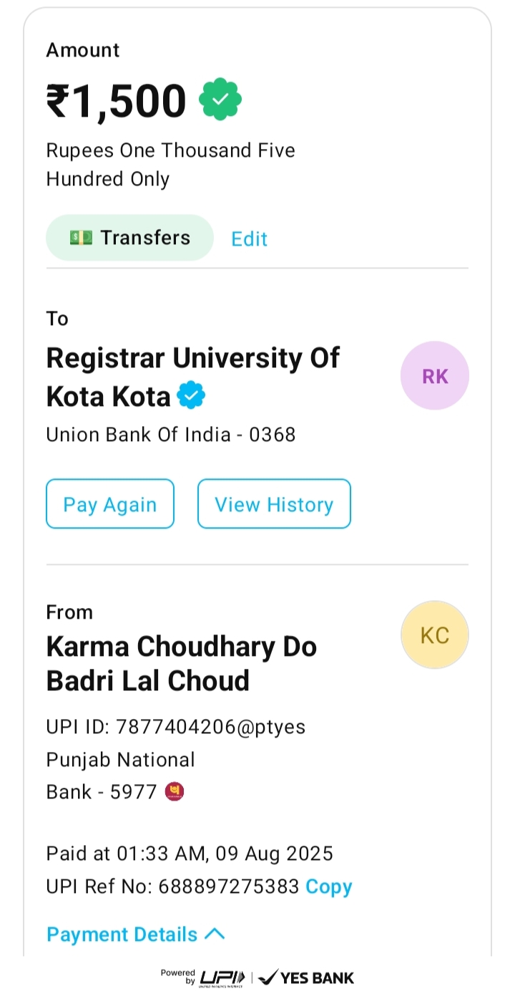Tap the YES BANK logo in footer
Image resolution: width=515 pixels, height=999 pixels.
306,978
